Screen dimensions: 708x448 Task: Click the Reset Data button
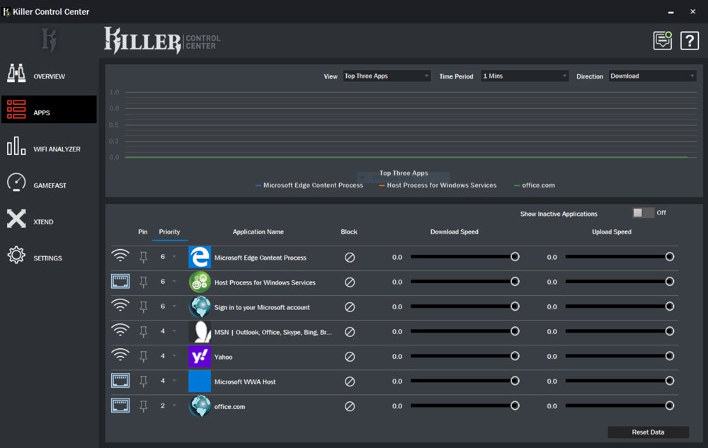click(x=648, y=432)
